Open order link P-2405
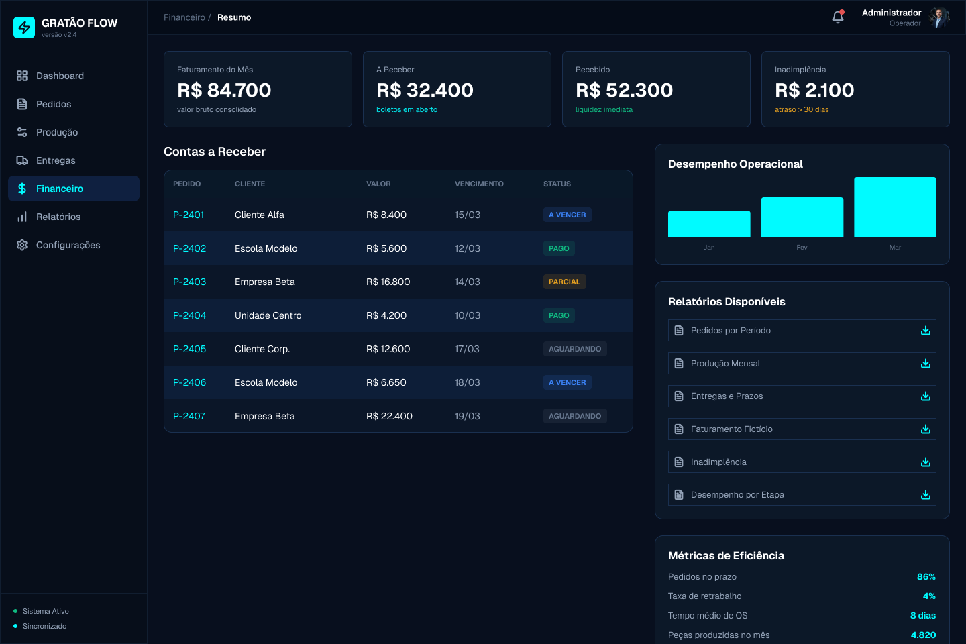 [189, 349]
